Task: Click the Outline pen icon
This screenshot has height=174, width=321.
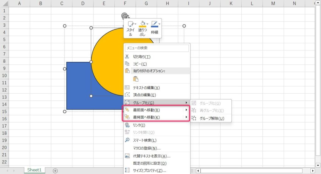Action: 154,23
